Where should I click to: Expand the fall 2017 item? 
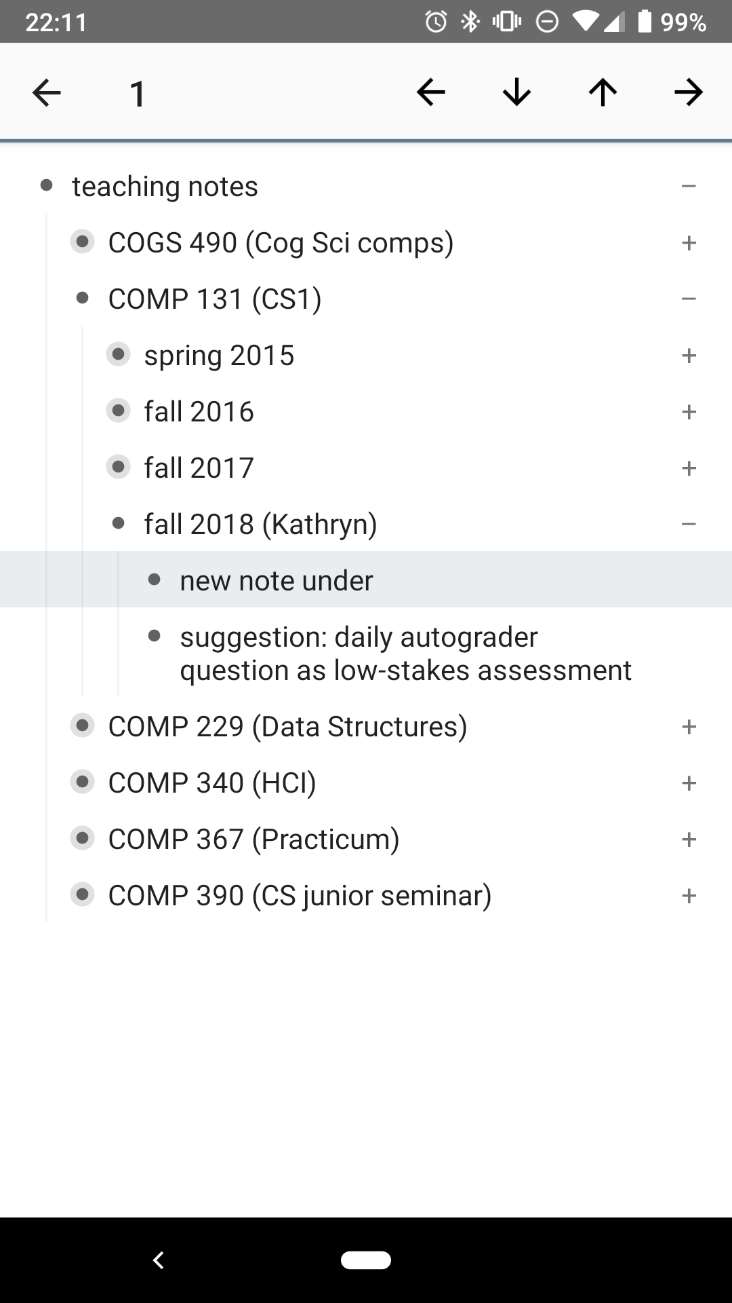(689, 468)
